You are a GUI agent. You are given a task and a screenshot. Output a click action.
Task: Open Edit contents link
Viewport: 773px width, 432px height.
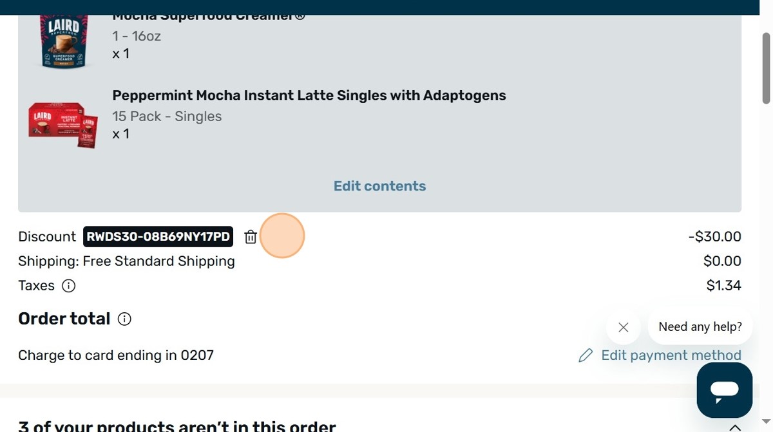(x=379, y=186)
